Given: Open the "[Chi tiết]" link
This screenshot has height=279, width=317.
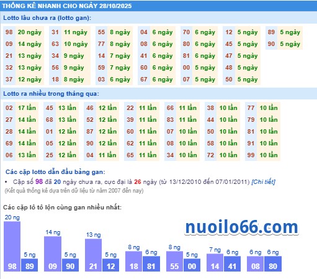Looking at the screenshot, I should pyautogui.click(x=263, y=182).
